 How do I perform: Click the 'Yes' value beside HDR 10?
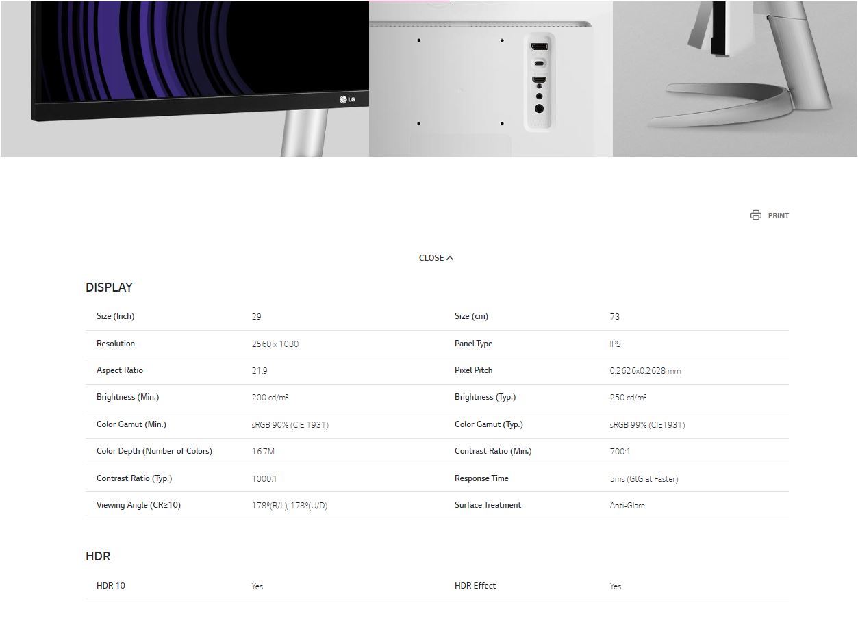click(x=257, y=586)
